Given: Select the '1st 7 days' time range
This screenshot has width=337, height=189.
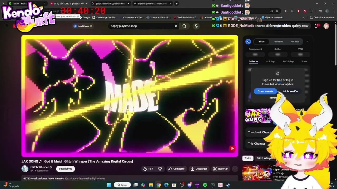Looking at the screenshot, I should 270,61.
